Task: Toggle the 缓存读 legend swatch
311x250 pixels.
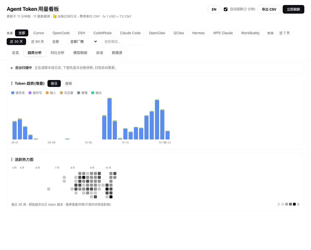Action: [x=13, y=93]
